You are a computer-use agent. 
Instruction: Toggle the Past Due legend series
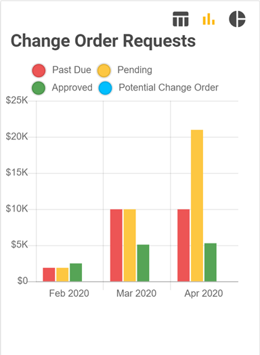click(62, 70)
